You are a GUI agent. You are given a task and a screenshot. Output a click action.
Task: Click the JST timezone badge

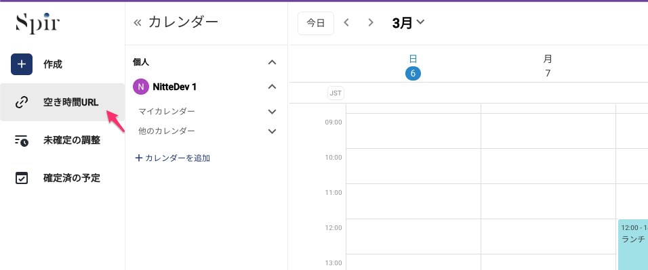click(336, 93)
